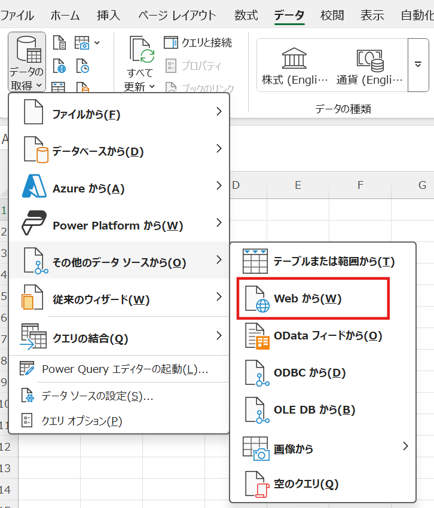Switch to the ファイル tab

17,16
